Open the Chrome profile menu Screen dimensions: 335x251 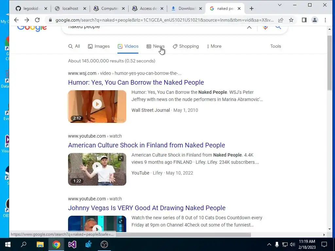tap(315, 20)
